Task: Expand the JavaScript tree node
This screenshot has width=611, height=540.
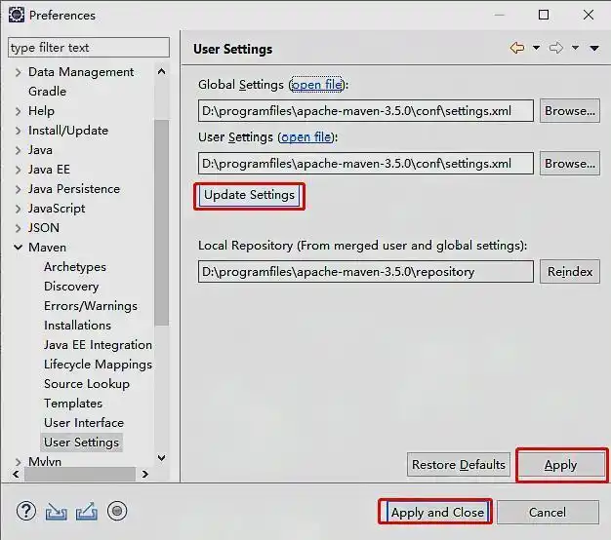Action: pos(18,209)
